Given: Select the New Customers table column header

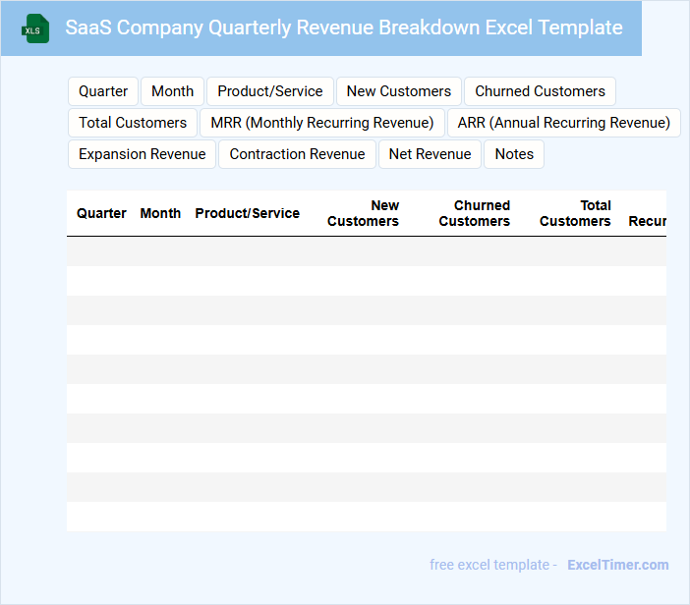Looking at the screenshot, I should (364, 213).
